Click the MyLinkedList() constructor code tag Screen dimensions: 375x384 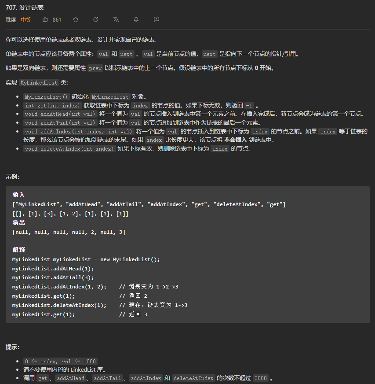coord(47,97)
